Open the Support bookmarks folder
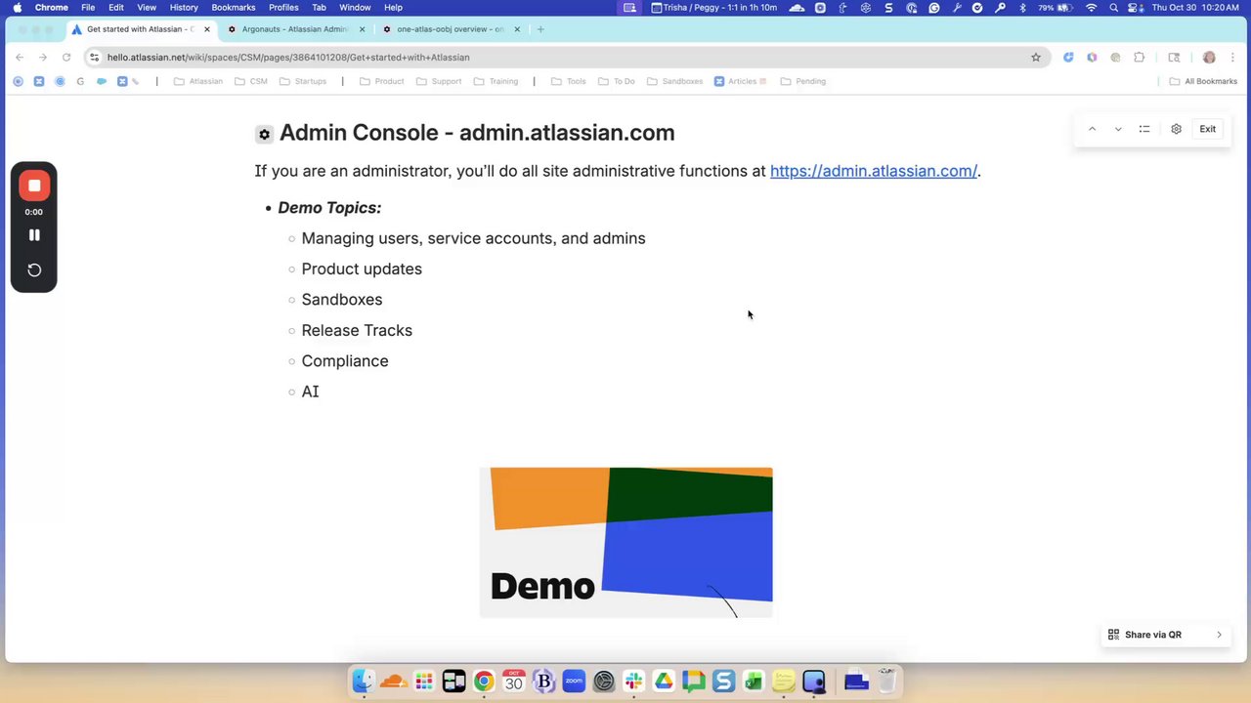 point(439,81)
